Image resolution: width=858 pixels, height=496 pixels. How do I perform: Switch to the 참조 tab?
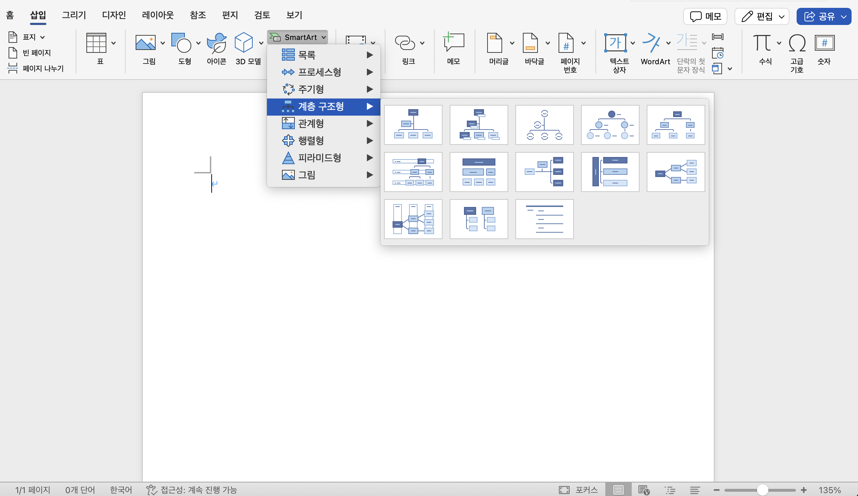tap(198, 15)
